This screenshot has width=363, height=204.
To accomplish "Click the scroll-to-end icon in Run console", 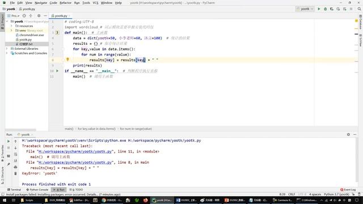I will (15, 160).
